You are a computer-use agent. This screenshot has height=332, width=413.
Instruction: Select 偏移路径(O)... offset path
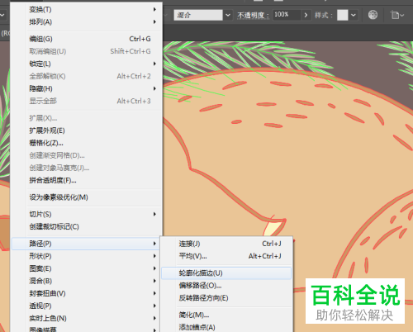(226, 286)
